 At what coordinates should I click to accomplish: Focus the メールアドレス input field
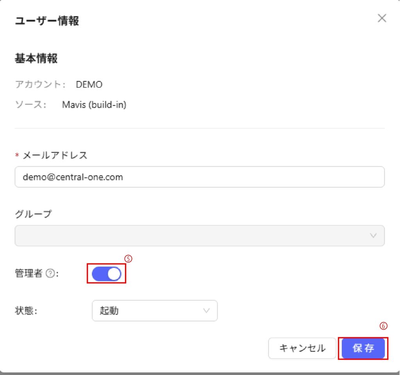[x=199, y=177]
